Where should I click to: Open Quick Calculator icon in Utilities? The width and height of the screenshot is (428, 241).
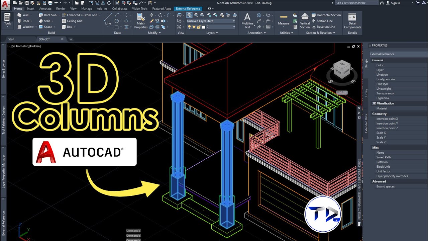click(x=295, y=27)
